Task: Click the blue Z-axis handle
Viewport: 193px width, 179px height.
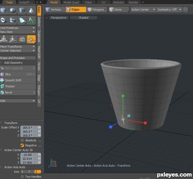Action: coord(111,127)
